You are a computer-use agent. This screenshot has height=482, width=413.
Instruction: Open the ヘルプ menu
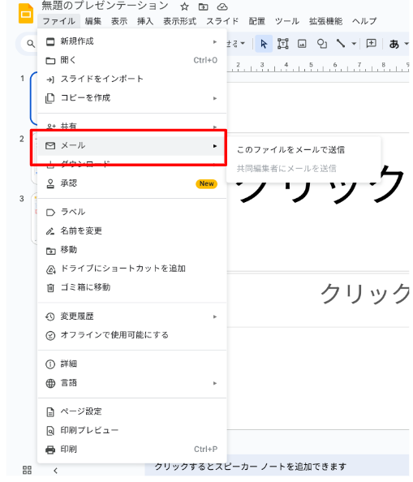coord(364,21)
